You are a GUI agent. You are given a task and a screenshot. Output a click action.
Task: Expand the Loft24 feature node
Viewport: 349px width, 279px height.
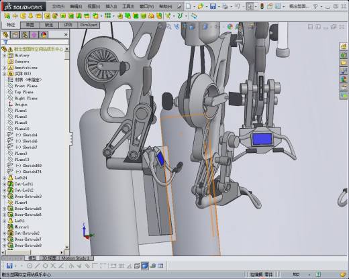pos(4,178)
